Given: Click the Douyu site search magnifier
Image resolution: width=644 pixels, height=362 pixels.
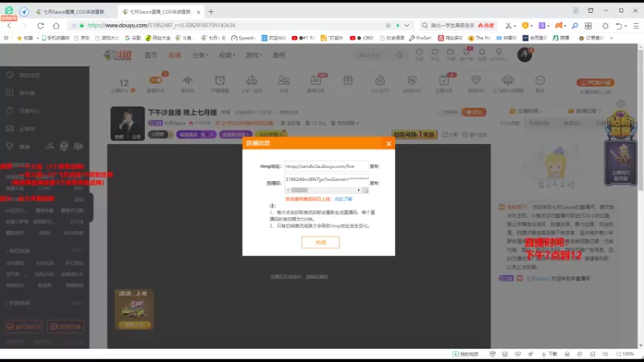Looking at the screenshot, I should point(399,55).
